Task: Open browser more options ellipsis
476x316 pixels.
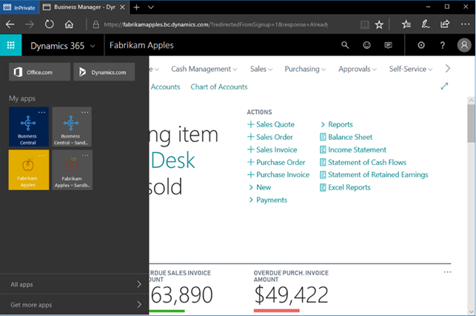Action: [x=465, y=24]
